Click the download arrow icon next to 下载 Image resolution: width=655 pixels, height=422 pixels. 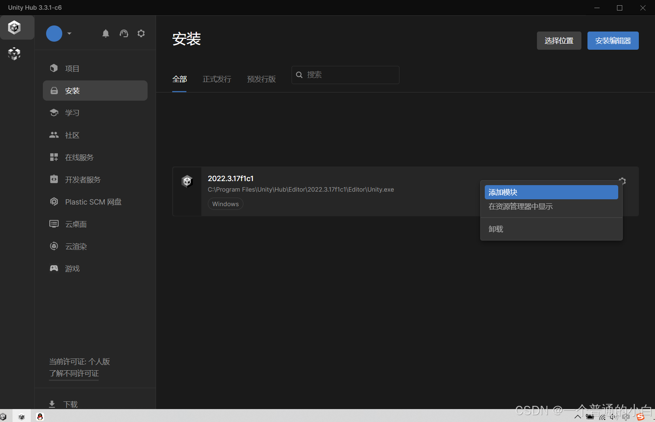pos(52,404)
